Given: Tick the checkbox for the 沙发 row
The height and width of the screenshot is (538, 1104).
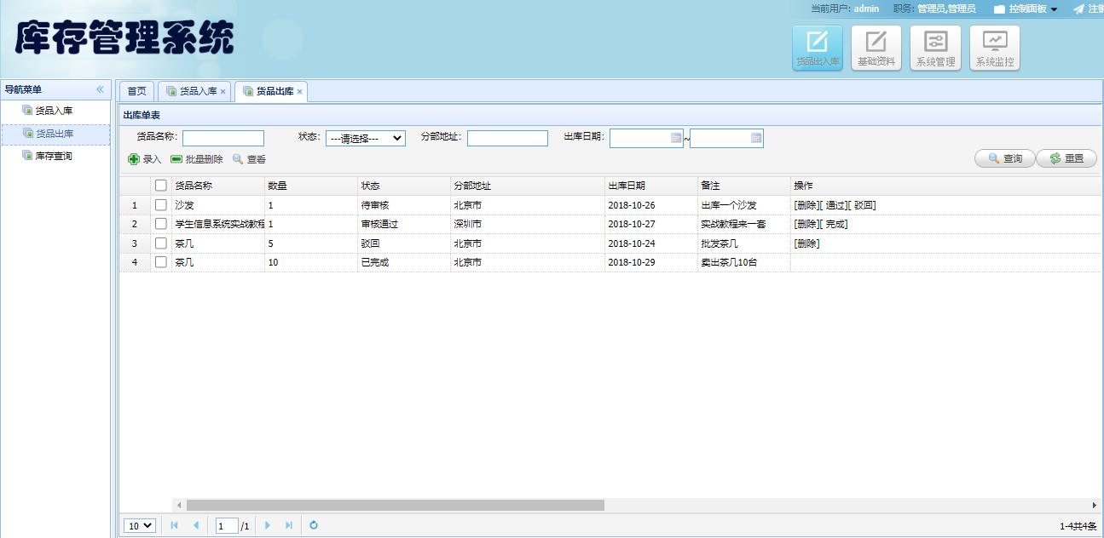Looking at the screenshot, I should click(161, 205).
